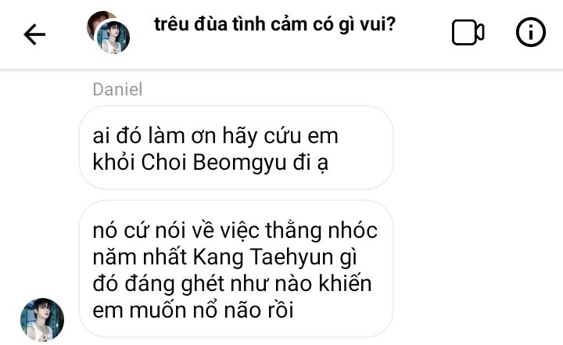The image size is (563, 345).
Task: Open the conversation info details icon
Action: (x=531, y=32)
